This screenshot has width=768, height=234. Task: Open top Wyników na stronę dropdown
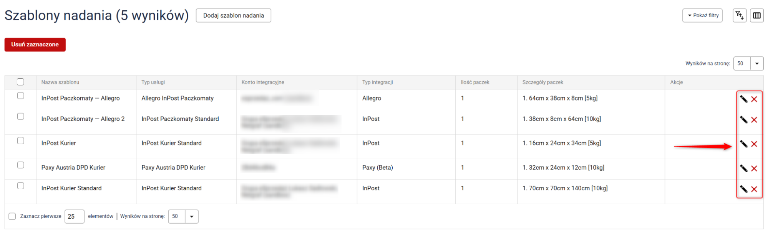click(x=756, y=64)
